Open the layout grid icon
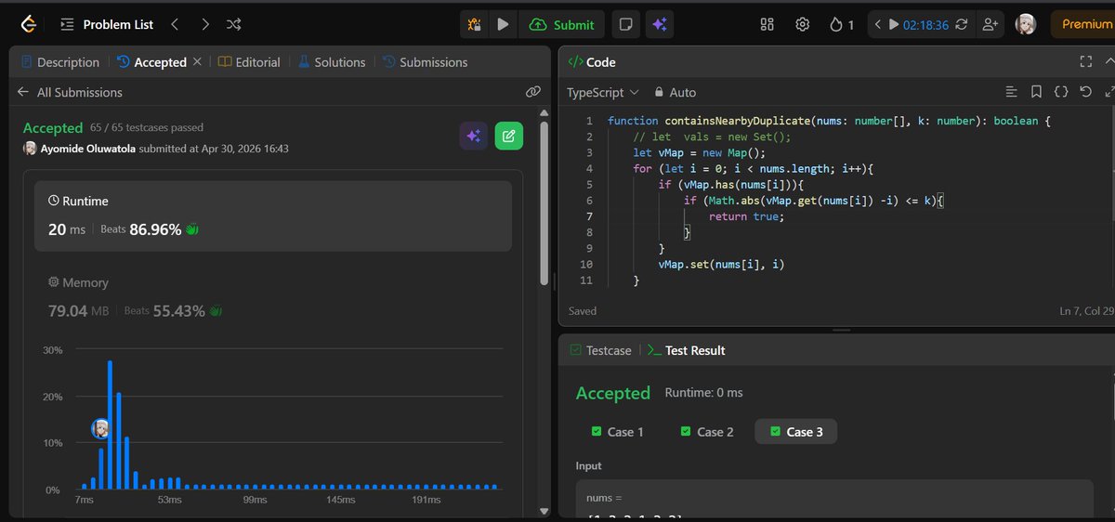 (x=767, y=24)
